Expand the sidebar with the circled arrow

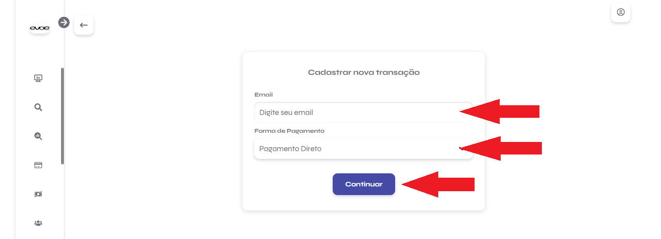pyautogui.click(x=64, y=22)
